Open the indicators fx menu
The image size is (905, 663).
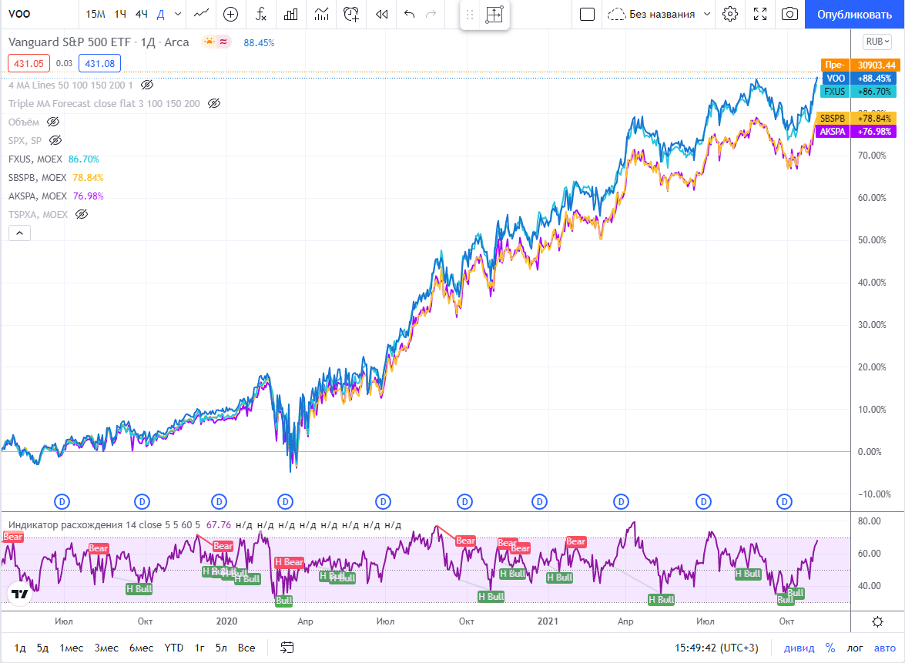click(x=261, y=14)
